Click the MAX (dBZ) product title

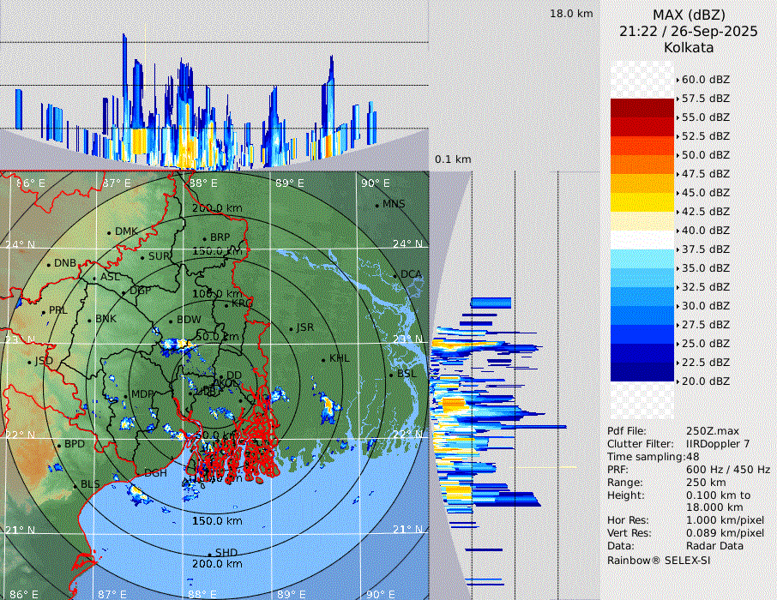pyautogui.click(x=689, y=15)
